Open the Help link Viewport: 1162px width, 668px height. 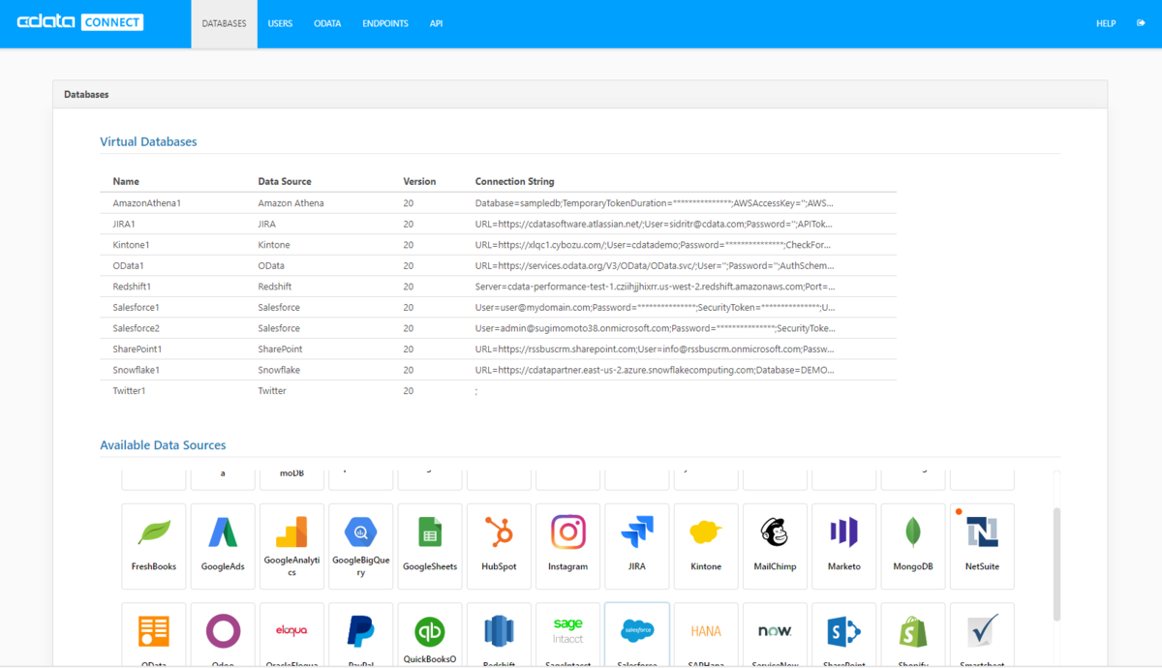1106,23
